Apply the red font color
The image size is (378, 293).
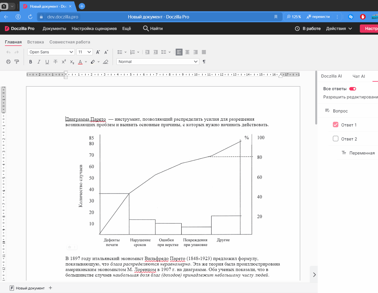[80, 62]
